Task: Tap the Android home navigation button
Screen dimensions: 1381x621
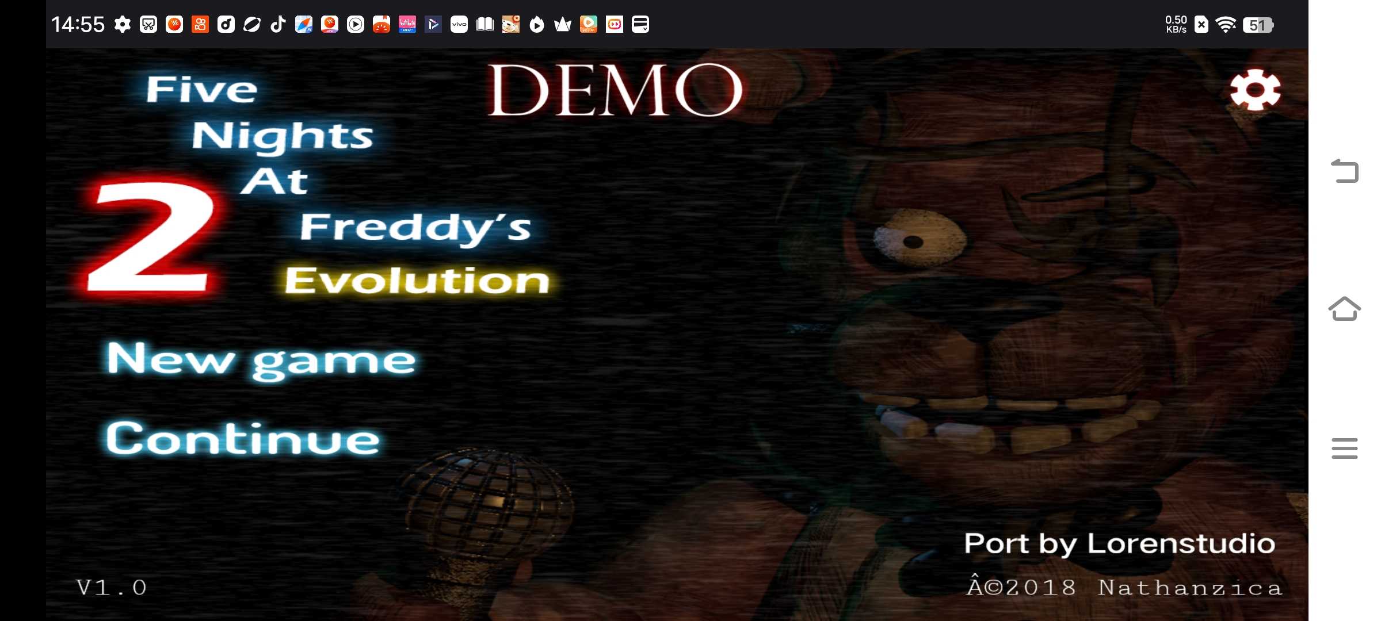Action: coord(1345,309)
